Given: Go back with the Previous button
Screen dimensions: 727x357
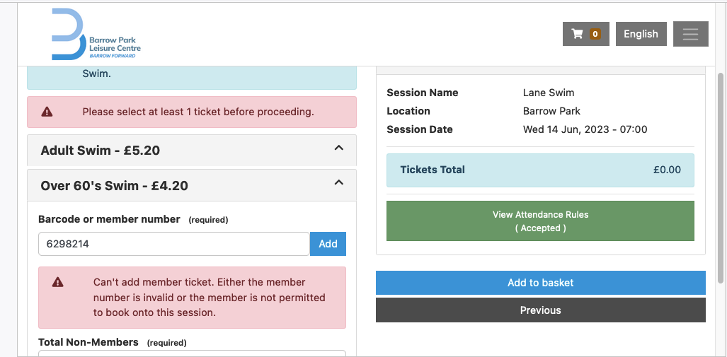Looking at the screenshot, I should click(541, 310).
